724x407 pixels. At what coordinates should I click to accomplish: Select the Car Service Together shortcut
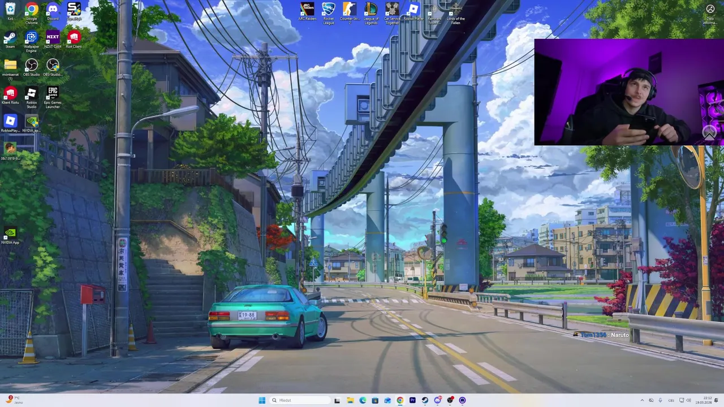392,13
